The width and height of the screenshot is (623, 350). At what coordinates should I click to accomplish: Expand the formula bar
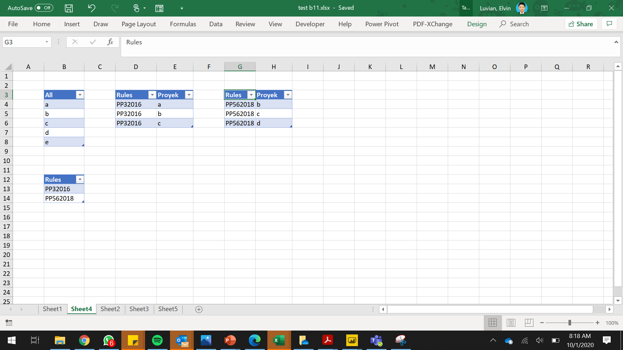[x=616, y=42]
